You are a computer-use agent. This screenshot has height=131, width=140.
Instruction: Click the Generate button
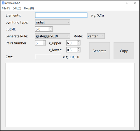[99, 51]
